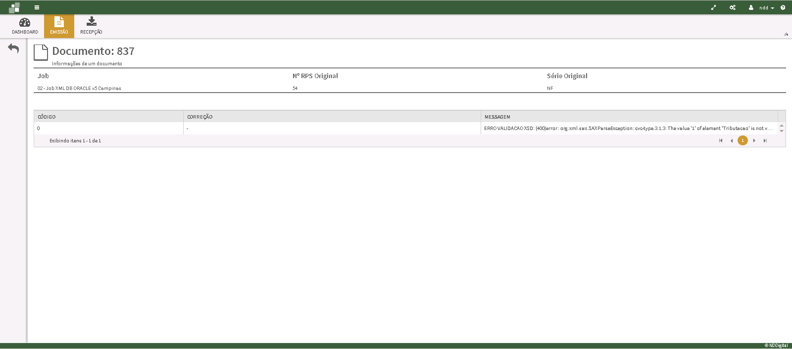
Task: Click the error row's down arrow
Action: coord(782,131)
